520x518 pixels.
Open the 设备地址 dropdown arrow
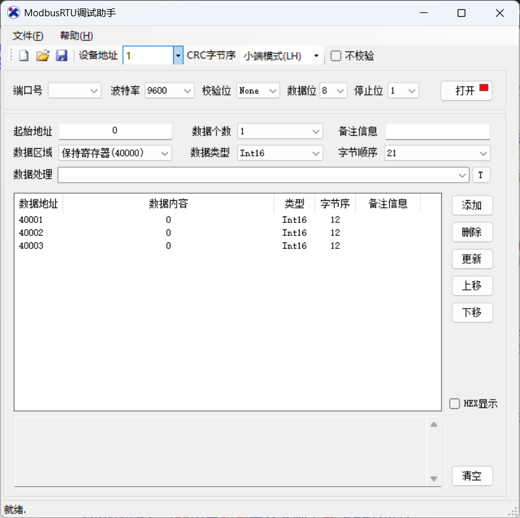(x=178, y=55)
